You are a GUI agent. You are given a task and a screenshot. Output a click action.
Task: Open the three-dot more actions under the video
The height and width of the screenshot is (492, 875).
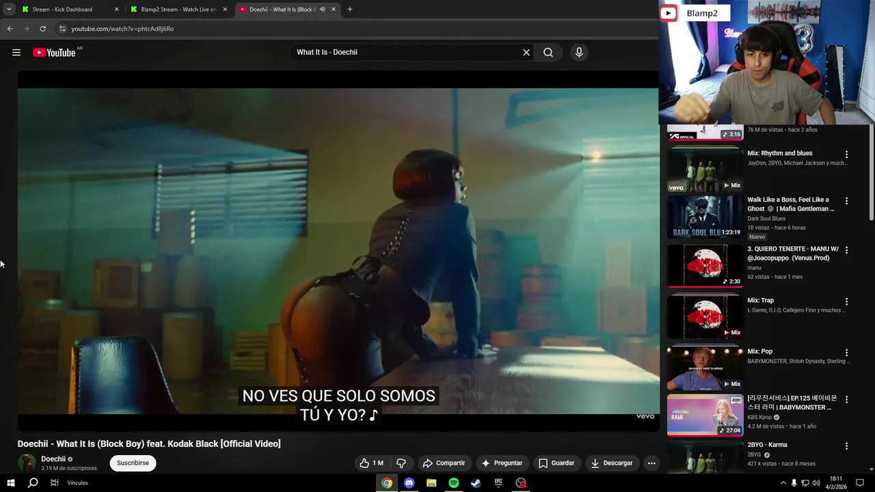[x=651, y=463]
